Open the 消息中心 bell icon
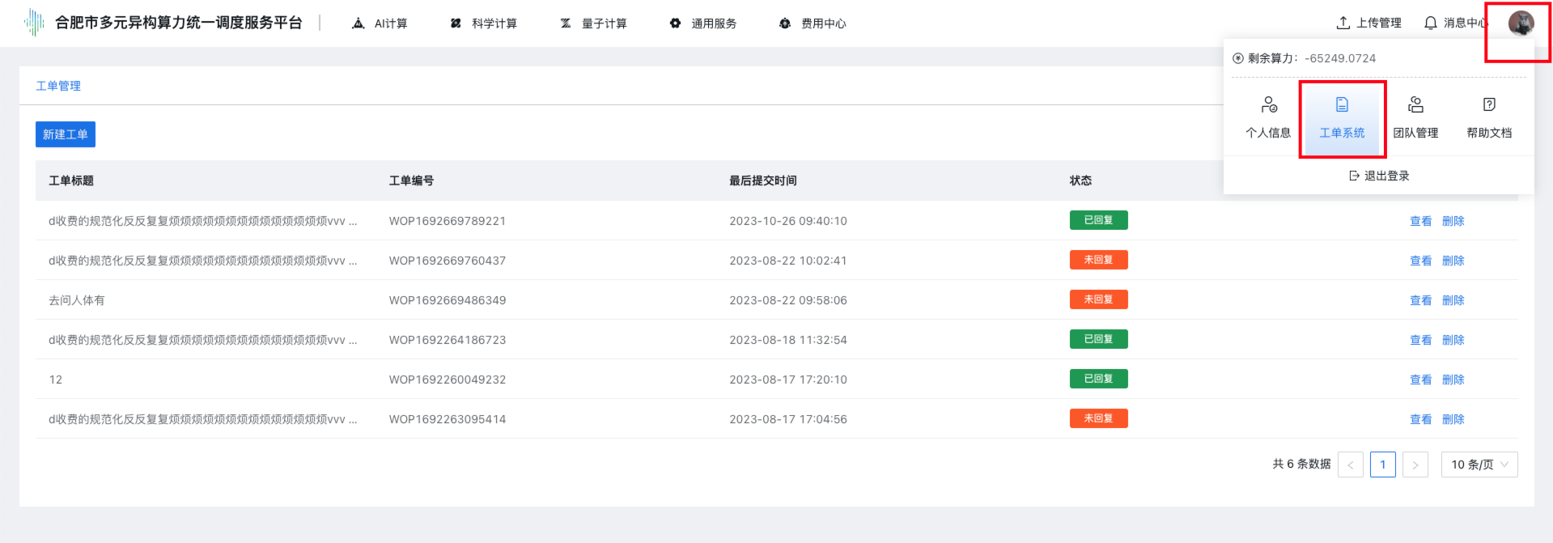This screenshot has height=543, width=1553. (1431, 23)
